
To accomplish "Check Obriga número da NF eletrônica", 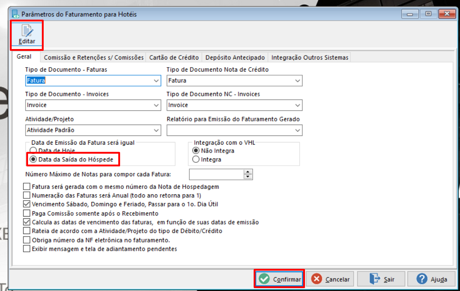I will (x=27, y=240).
